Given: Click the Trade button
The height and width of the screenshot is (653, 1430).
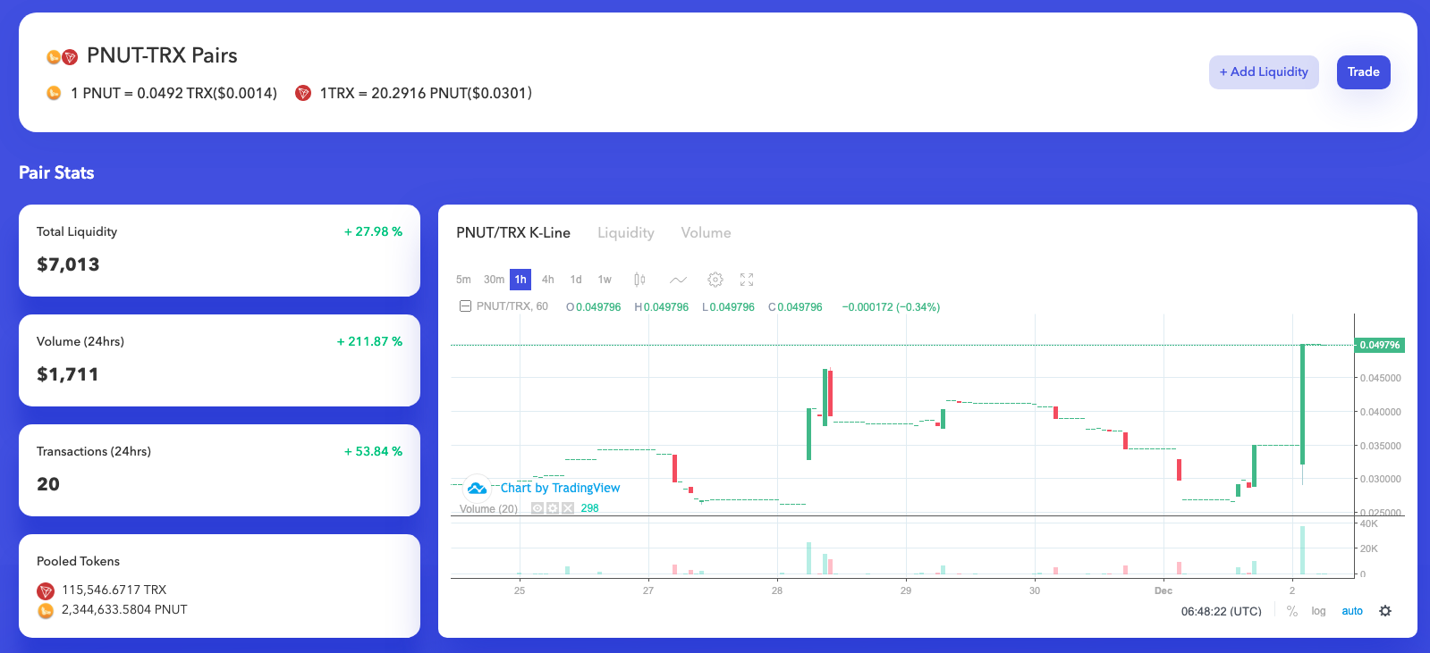Looking at the screenshot, I should click(x=1363, y=72).
